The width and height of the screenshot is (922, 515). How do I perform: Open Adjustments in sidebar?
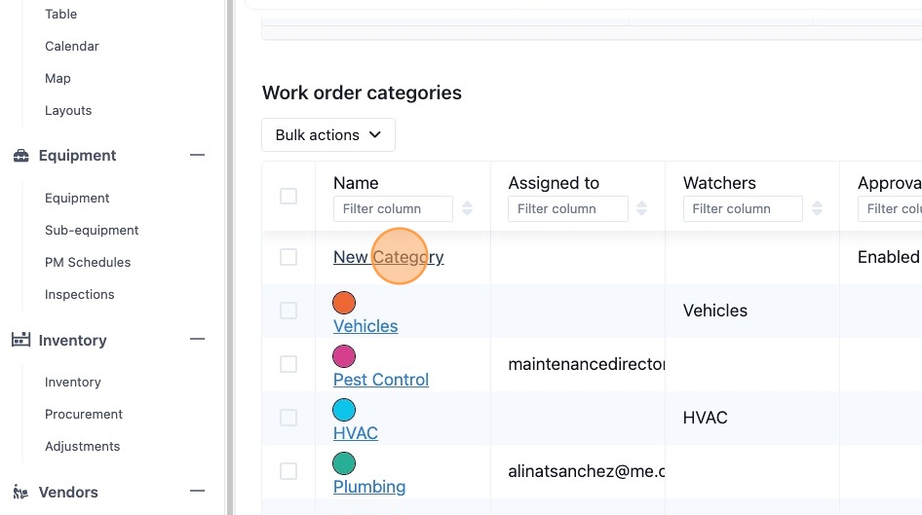coord(82,446)
